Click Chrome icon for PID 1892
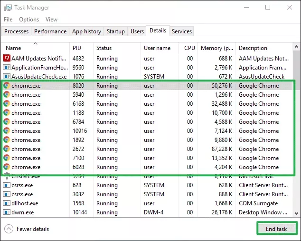The height and width of the screenshot is (241, 301). click(x=7, y=140)
